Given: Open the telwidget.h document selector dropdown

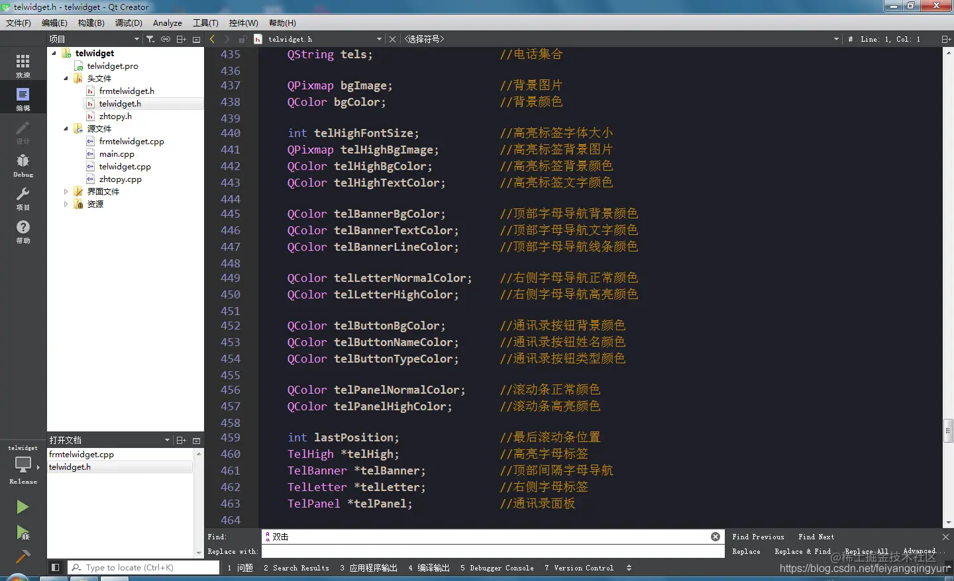Looking at the screenshot, I should pos(318,39).
